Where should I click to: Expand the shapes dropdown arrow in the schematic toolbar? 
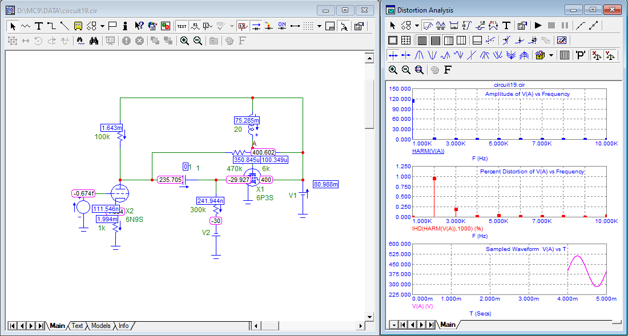tap(102, 26)
